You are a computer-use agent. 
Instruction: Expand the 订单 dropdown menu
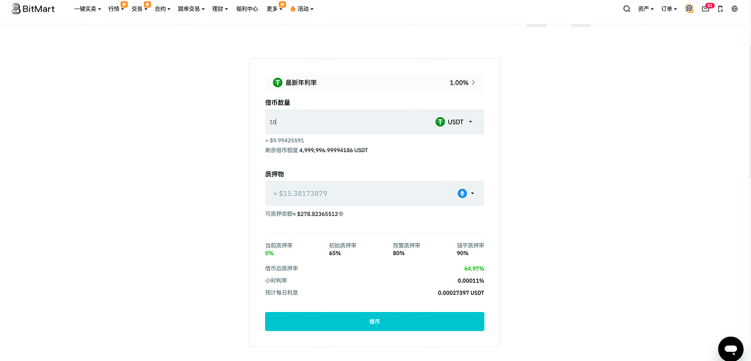point(669,9)
